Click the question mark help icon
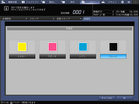Viewport: 139px width, 104px height. click(136, 2)
